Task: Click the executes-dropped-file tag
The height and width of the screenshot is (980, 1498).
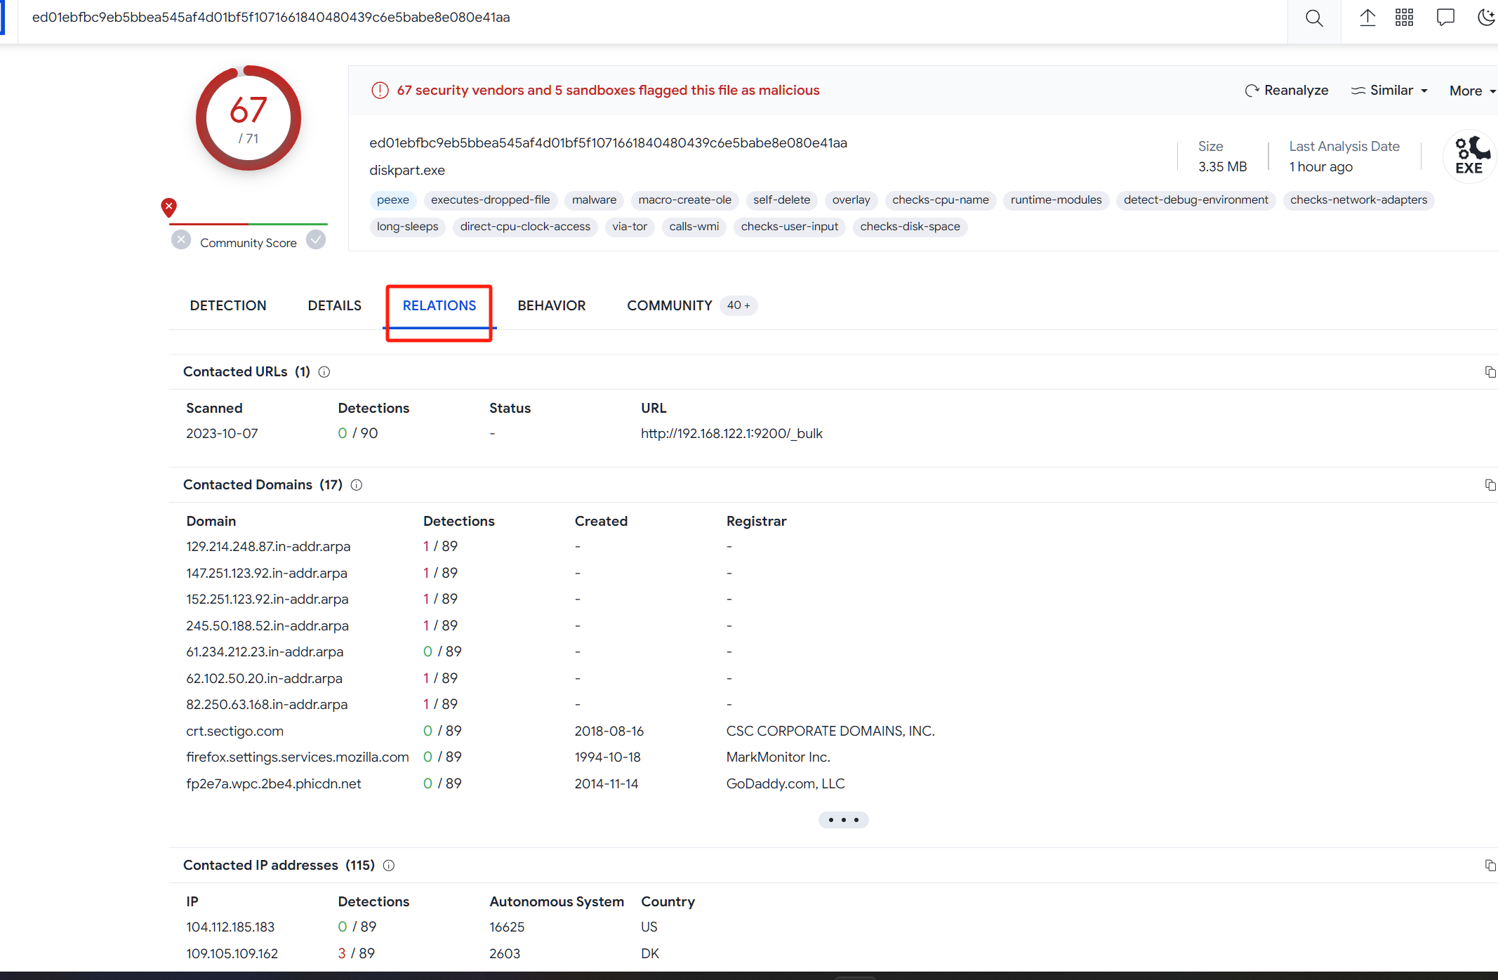Action: [491, 200]
